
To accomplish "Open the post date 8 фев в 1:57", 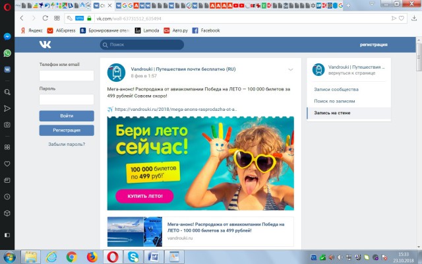I will click(144, 76).
